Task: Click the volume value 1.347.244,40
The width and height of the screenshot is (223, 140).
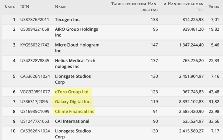Action: [191, 45]
